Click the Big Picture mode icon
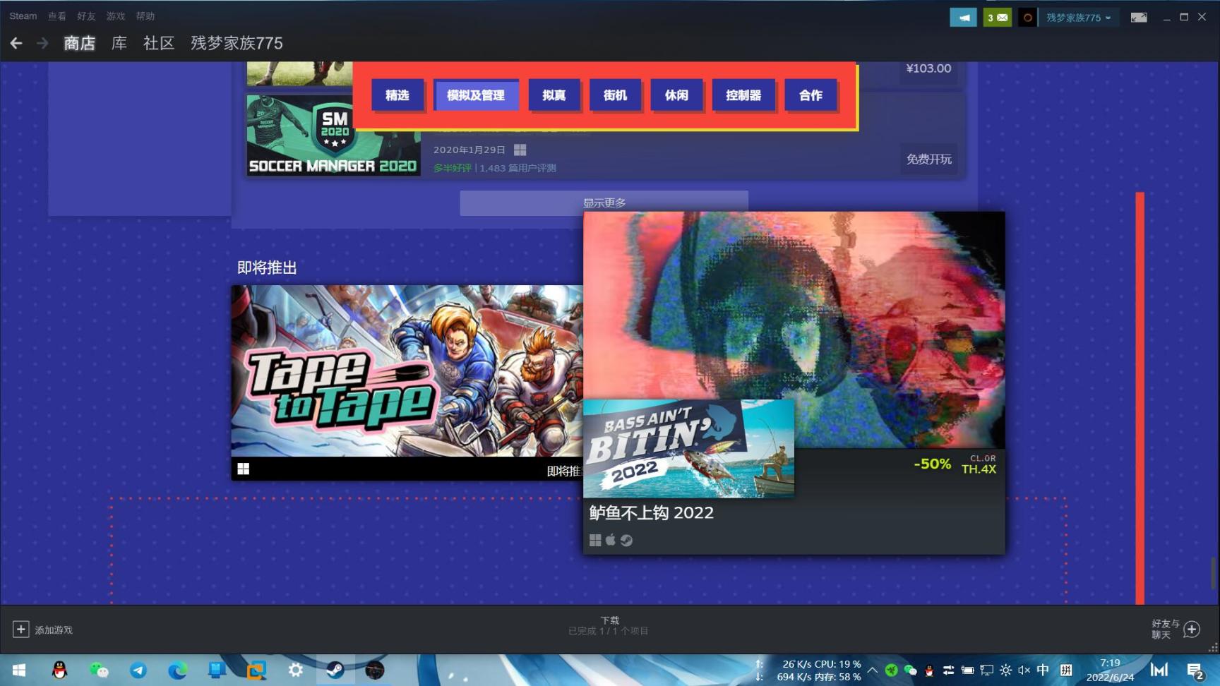Image resolution: width=1220 pixels, height=686 pixels. tap(1139, 16)
